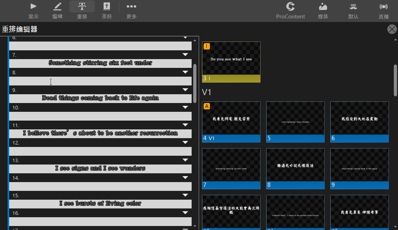The width and height of the screenshot is (398, 230).
Task: Open the dropdown arrow on line 13
Action: point(185,160)
